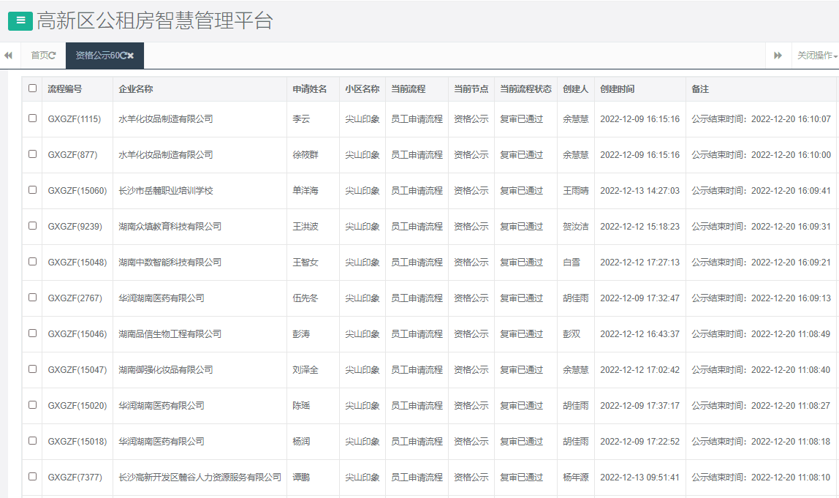Toggle the select-all checkbox in the table header

(31, 87)
